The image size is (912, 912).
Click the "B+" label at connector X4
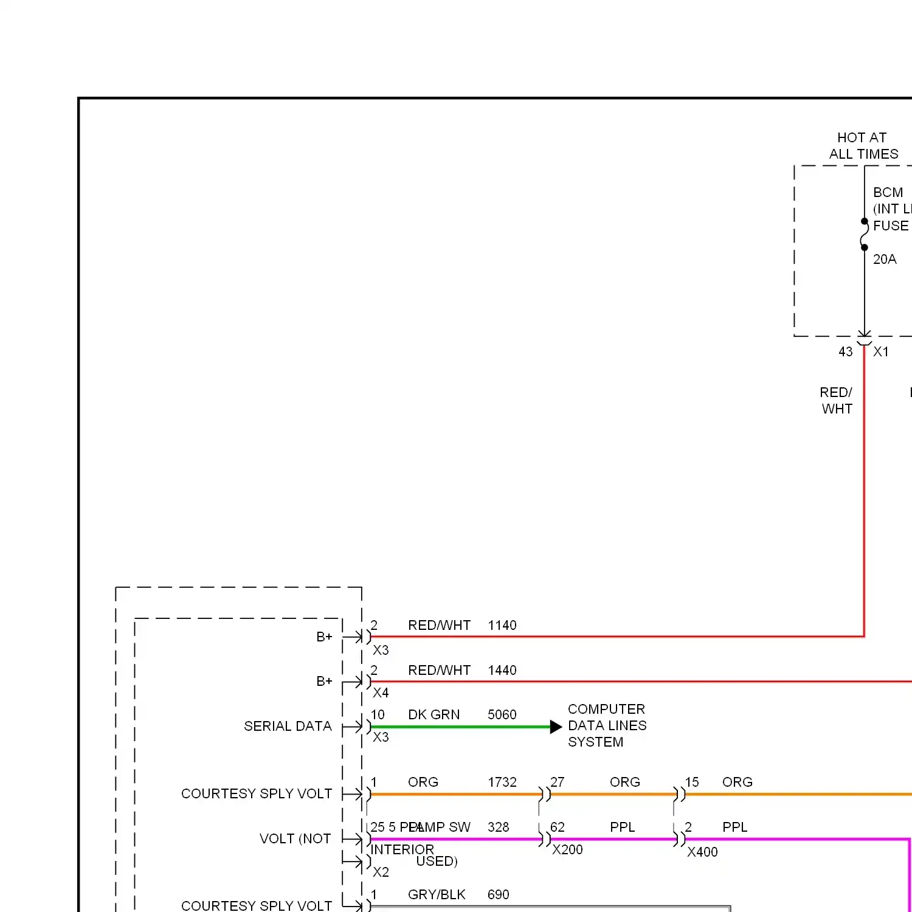324,681
